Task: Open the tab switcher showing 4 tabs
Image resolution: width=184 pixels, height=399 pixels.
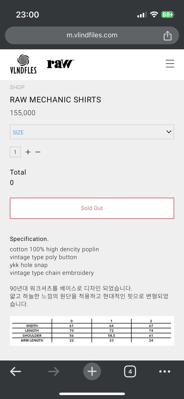Action: [130, 371]
